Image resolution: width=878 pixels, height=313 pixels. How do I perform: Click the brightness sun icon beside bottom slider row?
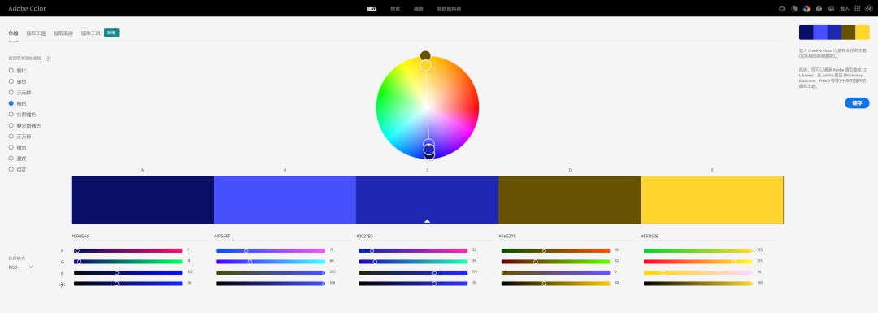pos(62,285)
